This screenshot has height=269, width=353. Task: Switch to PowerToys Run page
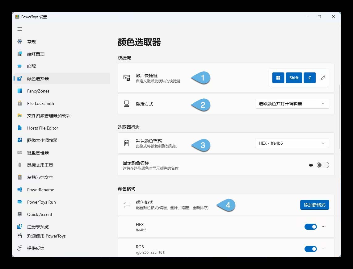(62, 202)
